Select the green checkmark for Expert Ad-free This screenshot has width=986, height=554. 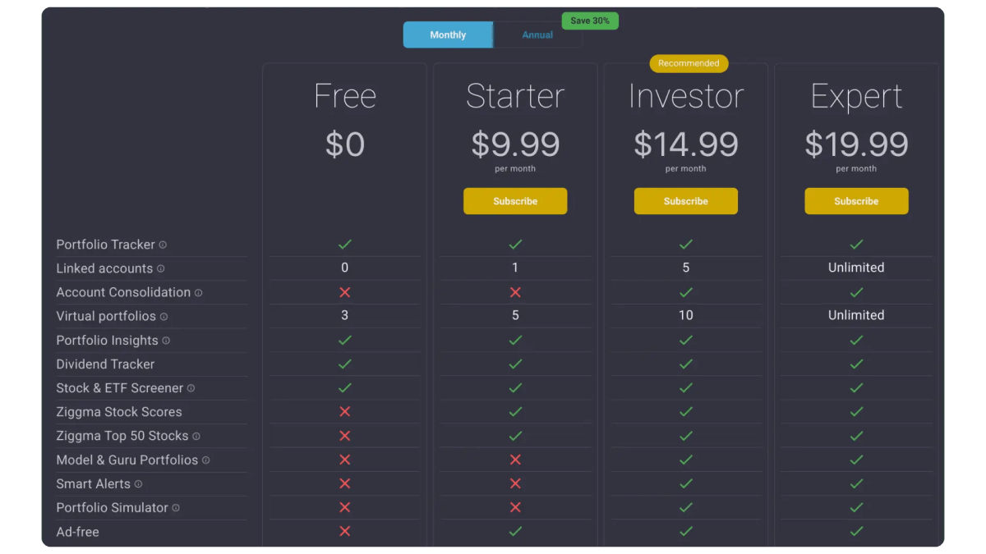coord(856,531)
